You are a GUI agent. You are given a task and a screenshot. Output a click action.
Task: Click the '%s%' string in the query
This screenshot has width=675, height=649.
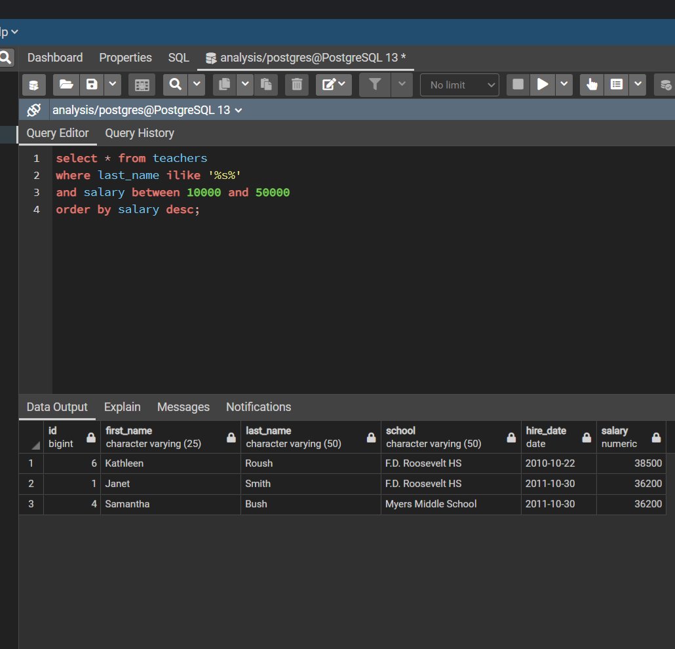coord(224,175)
